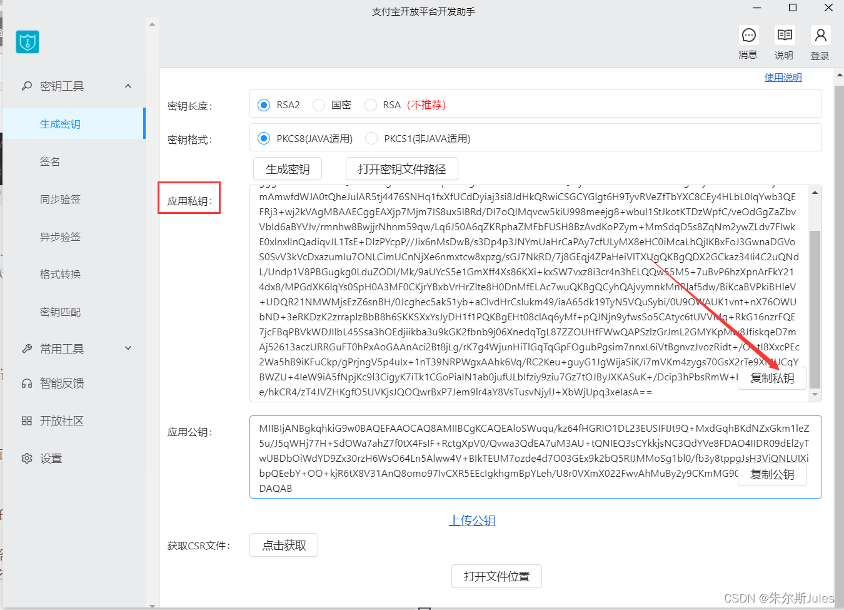Click the headset icon for 智能反馈
This screenshot has width=844, height=610.
(x=27, y=383)
